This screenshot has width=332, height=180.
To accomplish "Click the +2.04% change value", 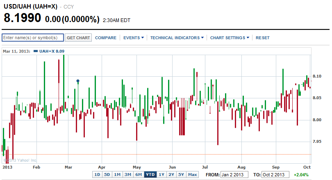I will point(301,175).
